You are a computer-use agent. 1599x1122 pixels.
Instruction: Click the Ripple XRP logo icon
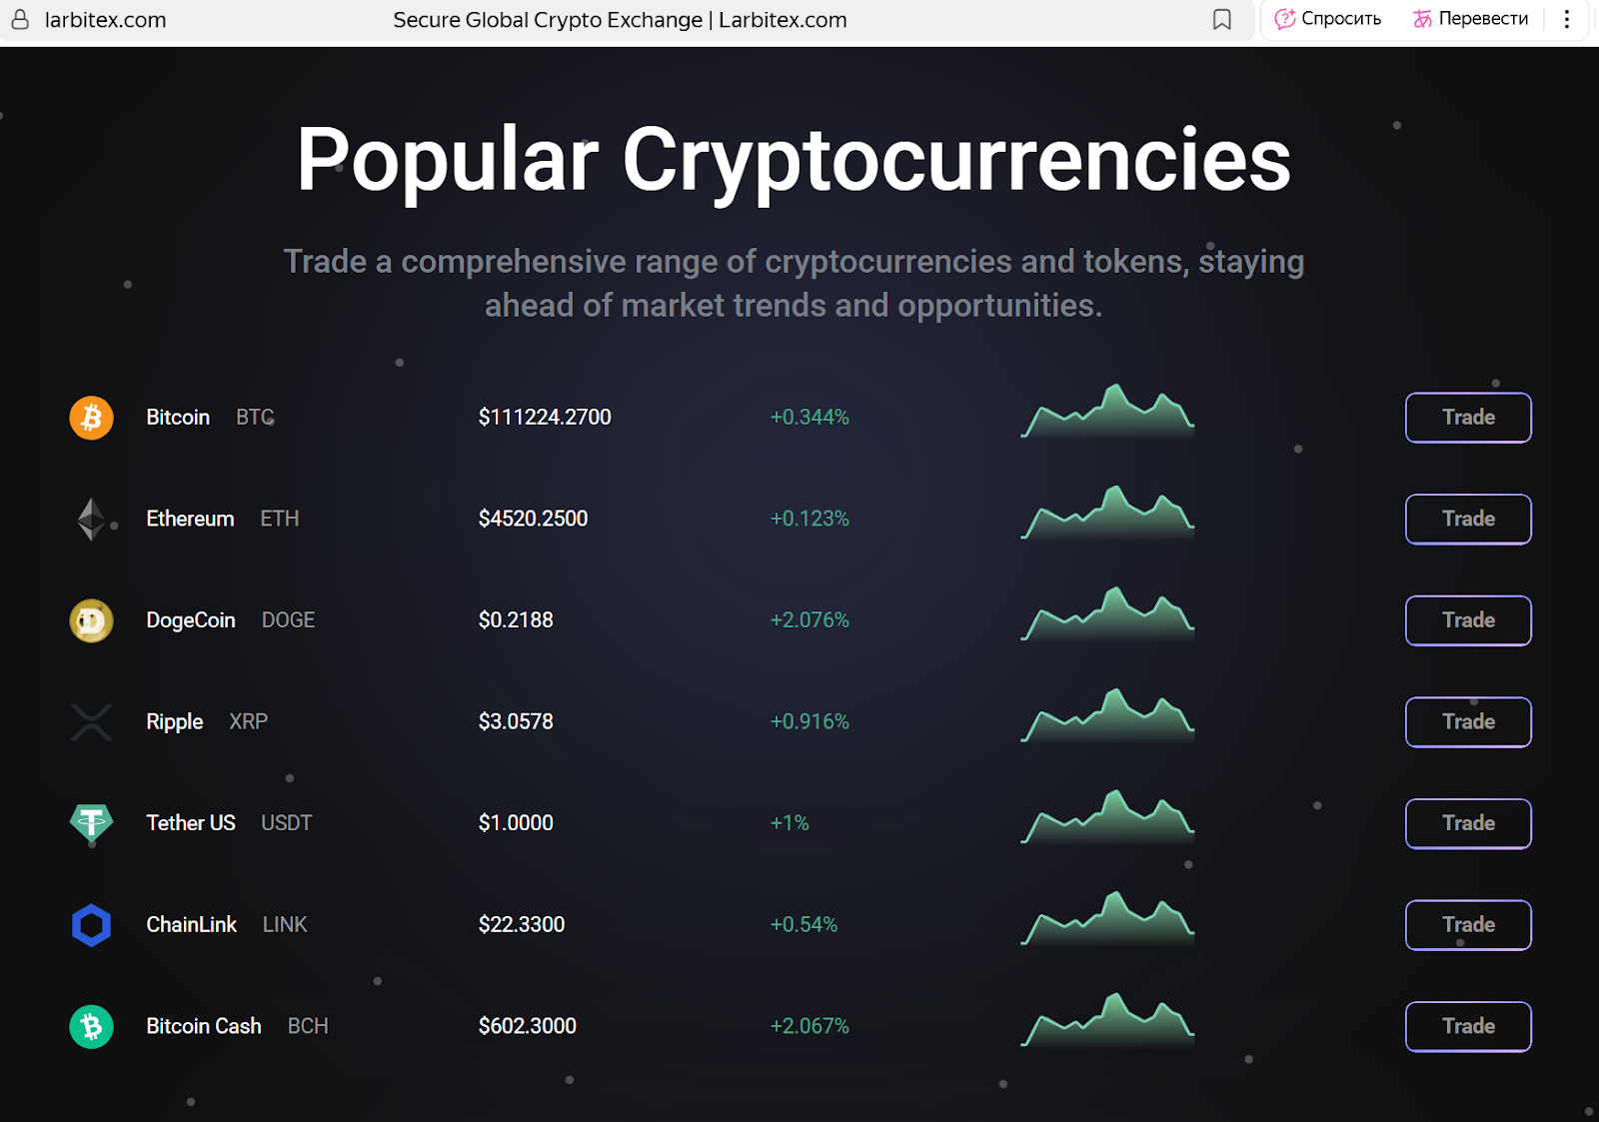[x=91, y=722]
